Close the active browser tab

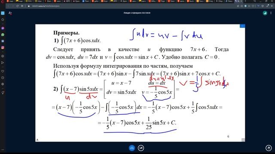241,1
